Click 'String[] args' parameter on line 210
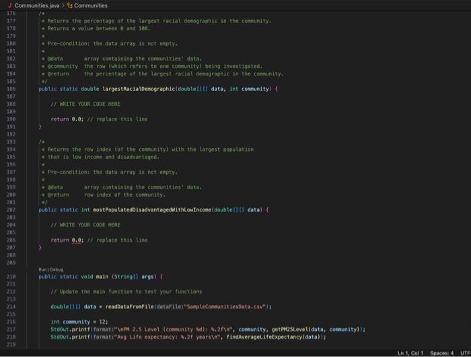Viewport: 471px width, 357px height. pyautogui.click(x=134, y=277)
